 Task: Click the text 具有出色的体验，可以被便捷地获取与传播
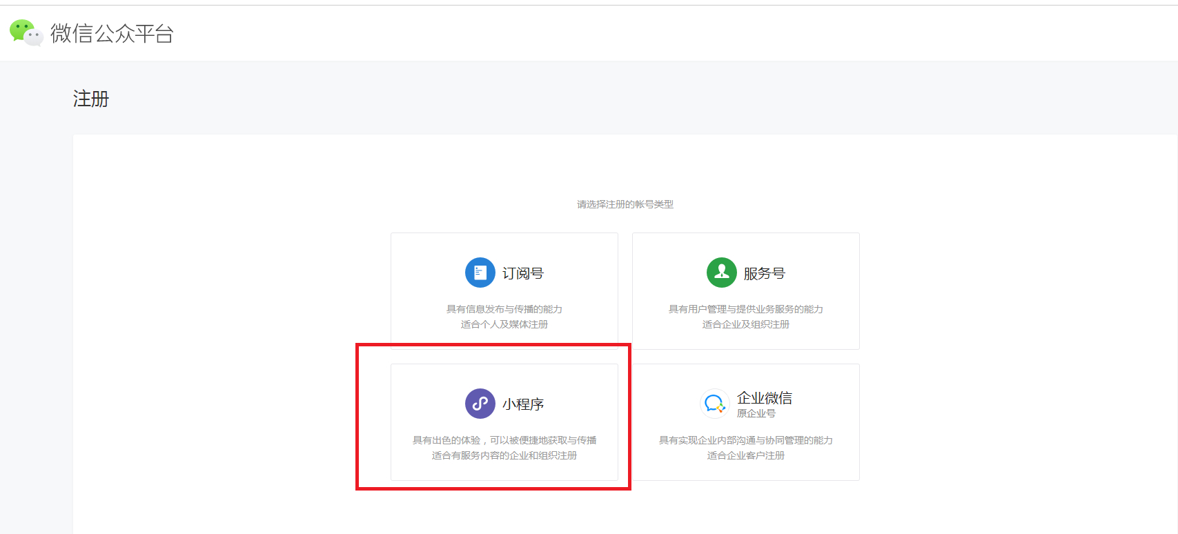pyautogui.click(x=504, y=440)
